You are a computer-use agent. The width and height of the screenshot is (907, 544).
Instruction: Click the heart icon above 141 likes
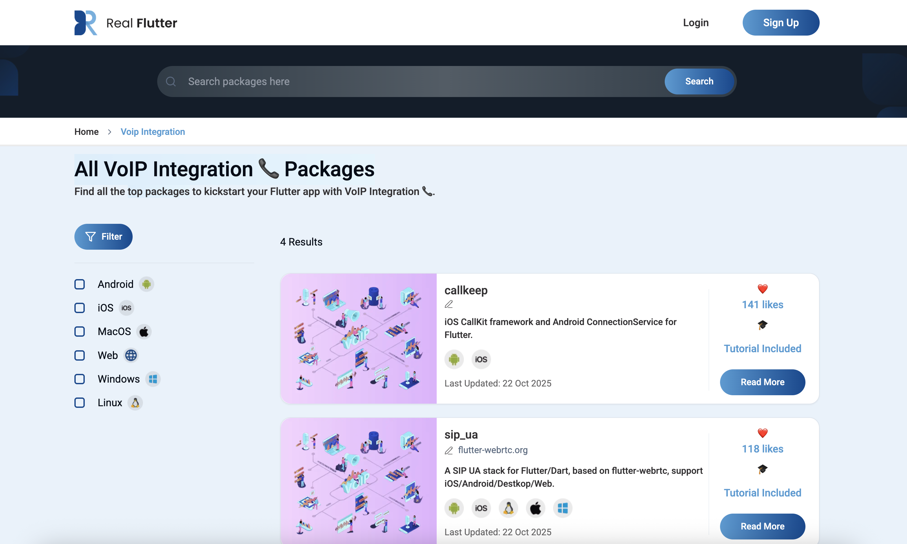[x=762, y=289]
